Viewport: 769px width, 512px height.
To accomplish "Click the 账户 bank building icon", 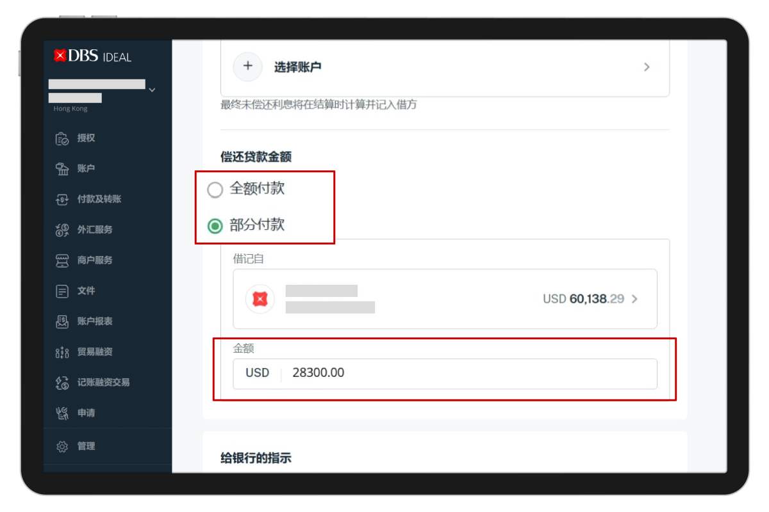I will (62, 169).
